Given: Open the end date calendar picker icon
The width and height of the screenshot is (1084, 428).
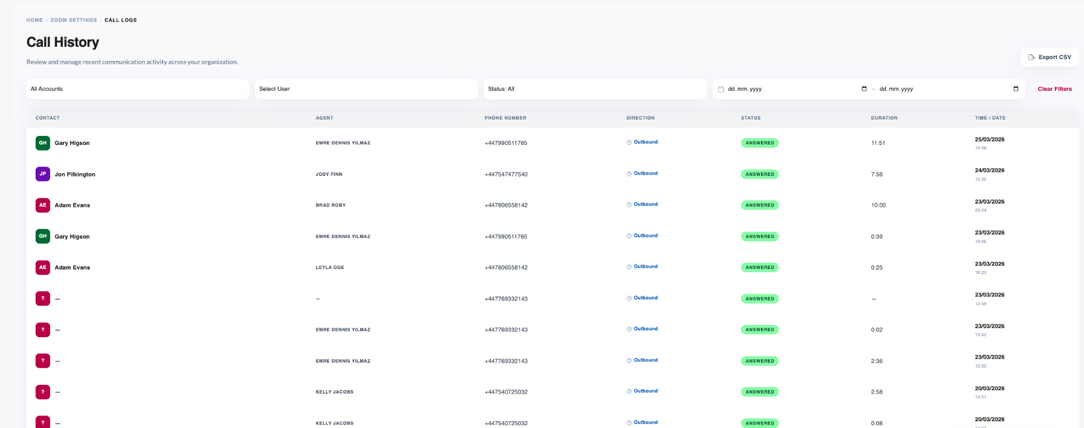Looking at the screenshot, I should tap(1016, 89).
